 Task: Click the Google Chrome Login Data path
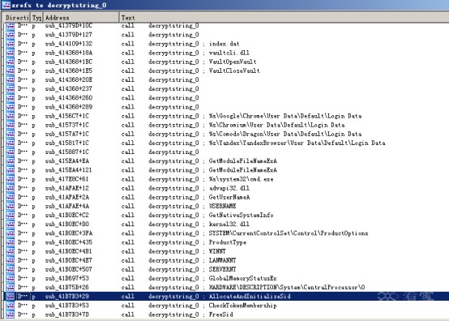(x=285, y=116)
